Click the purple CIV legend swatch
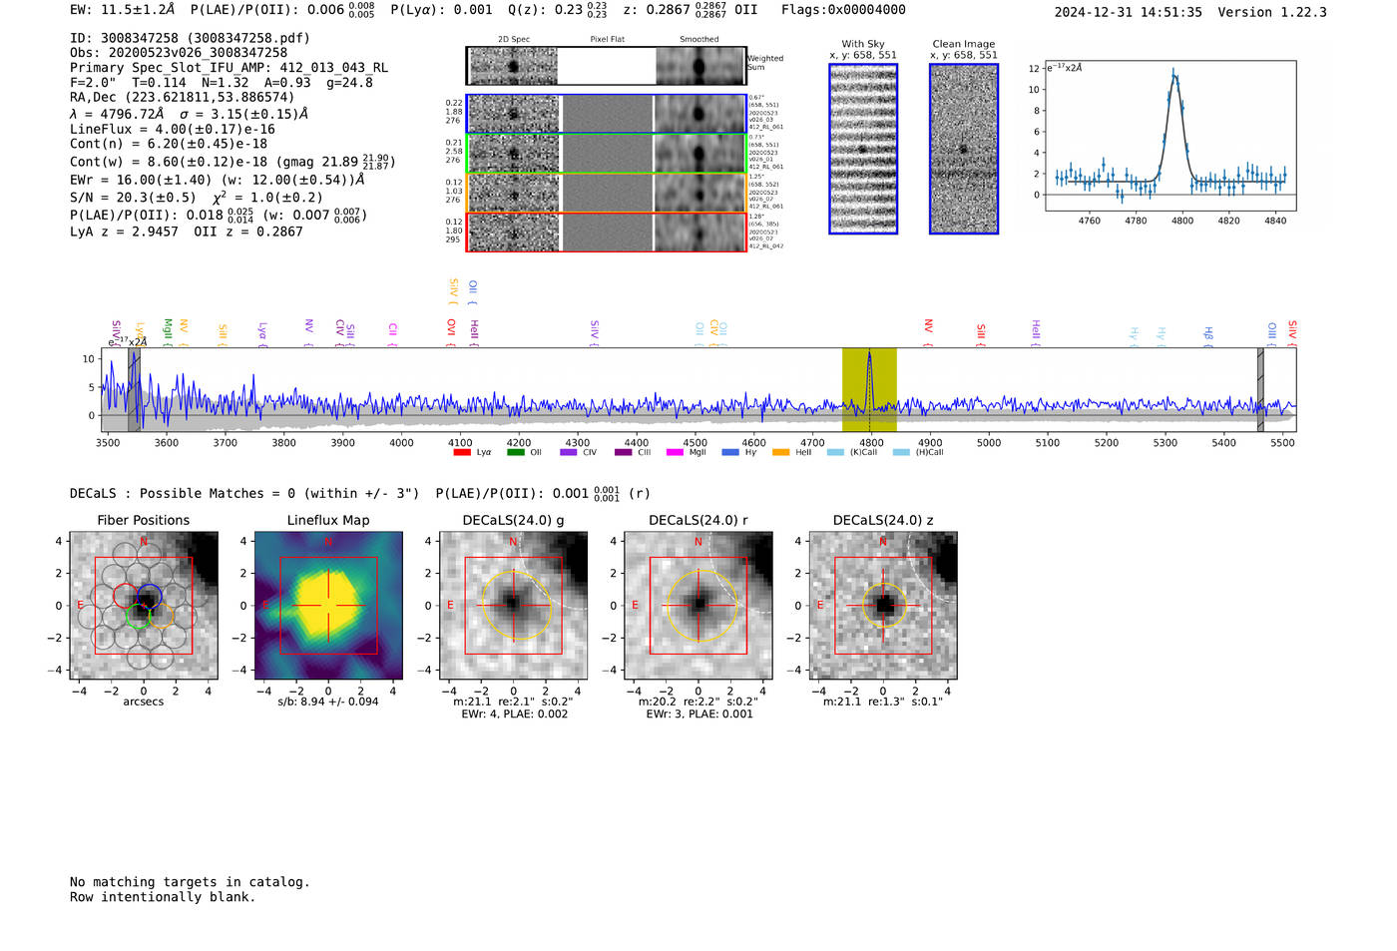The width and height of the screenshot is (1397, 951). [569, 452]
